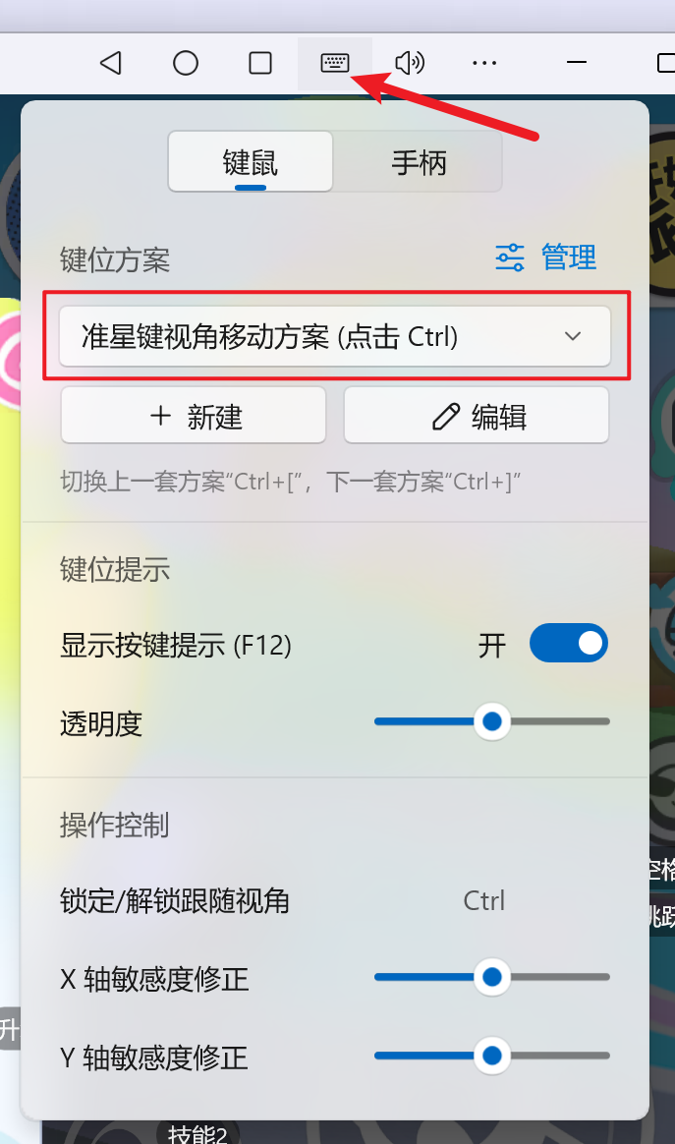Click the pencil icon on 编辑
Screen dimensions: 675x1144
pyautogui.click(x=446, y=417)
